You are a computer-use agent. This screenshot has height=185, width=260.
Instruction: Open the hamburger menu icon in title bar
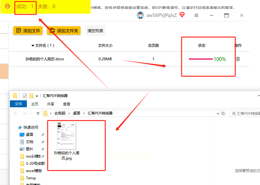pyautogui.click(x=196, y=15)
